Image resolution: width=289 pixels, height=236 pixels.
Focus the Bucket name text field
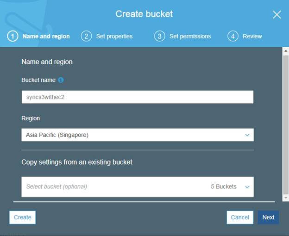pos(137,97)
